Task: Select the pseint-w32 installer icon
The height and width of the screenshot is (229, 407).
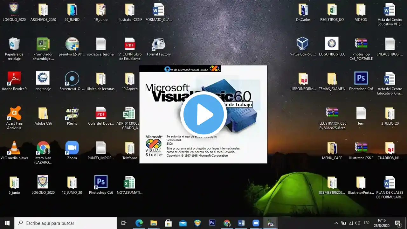Action: [x=72, y=44]
